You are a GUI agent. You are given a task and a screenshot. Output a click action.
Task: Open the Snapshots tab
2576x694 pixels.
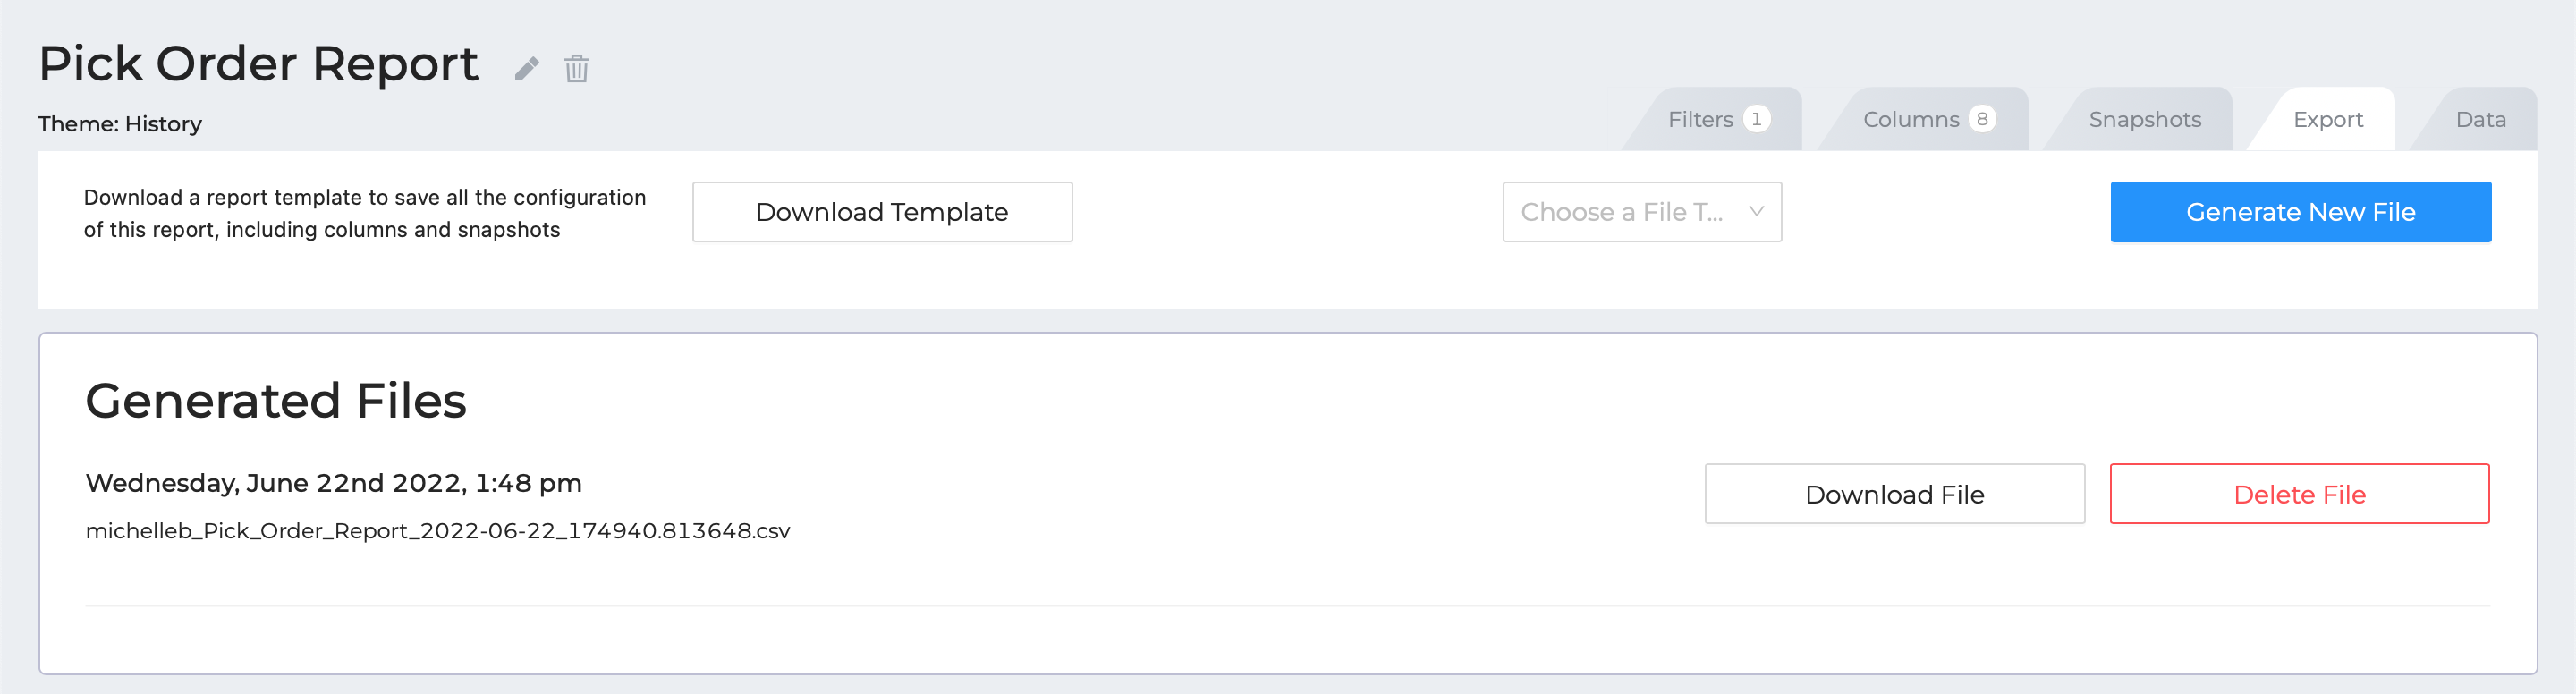2144,119
